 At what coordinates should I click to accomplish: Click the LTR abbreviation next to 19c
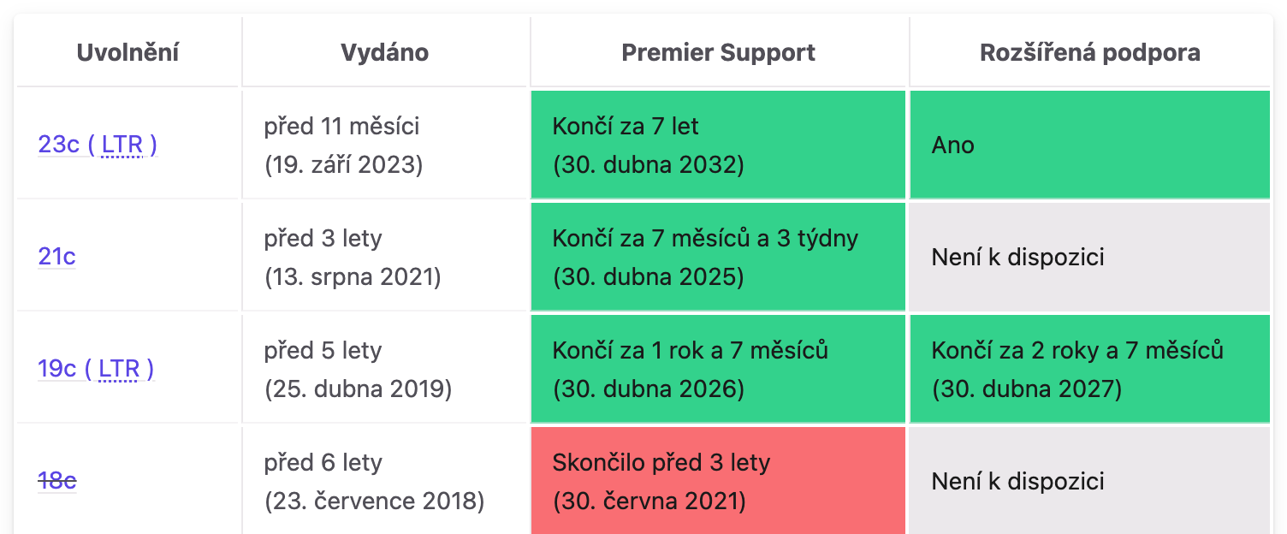tap(119, 369)
